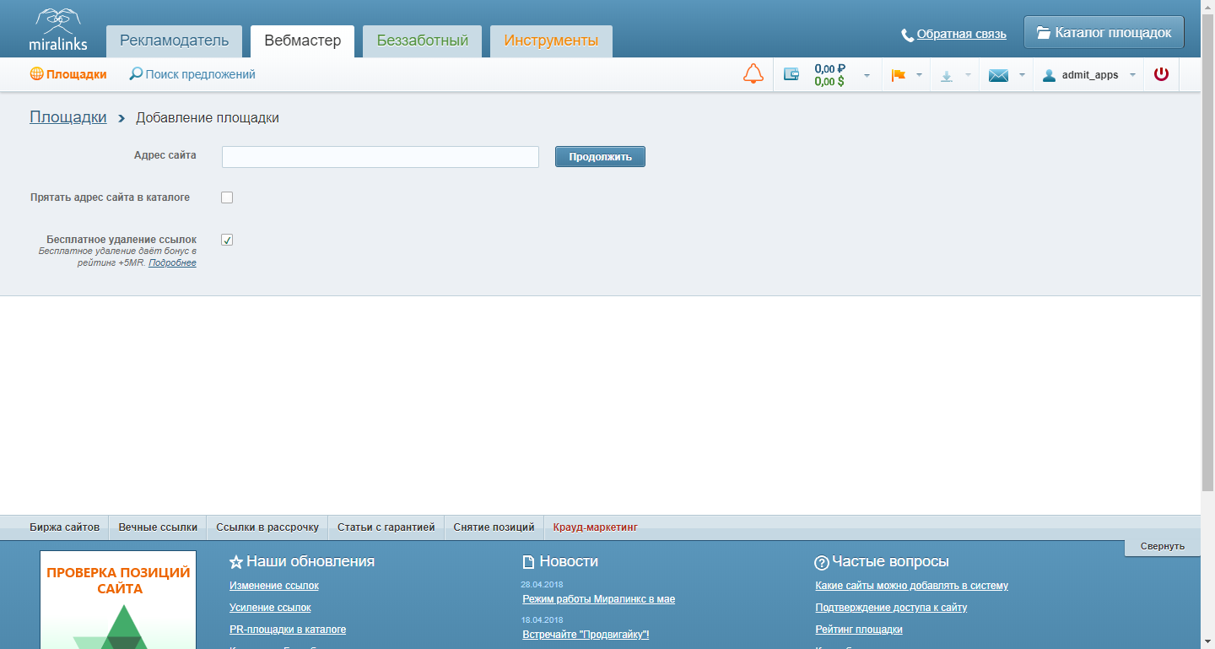Collapse the footer with Свернуть

1162,546
